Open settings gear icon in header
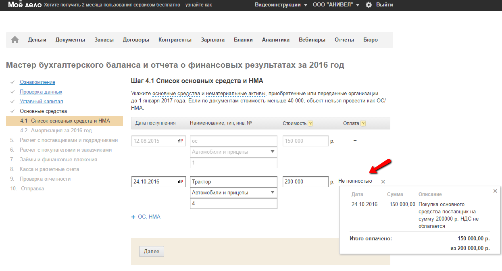Image resolution: width=502 pixels, height=271 pixels. pyautogui.click(x=369, y=5)
